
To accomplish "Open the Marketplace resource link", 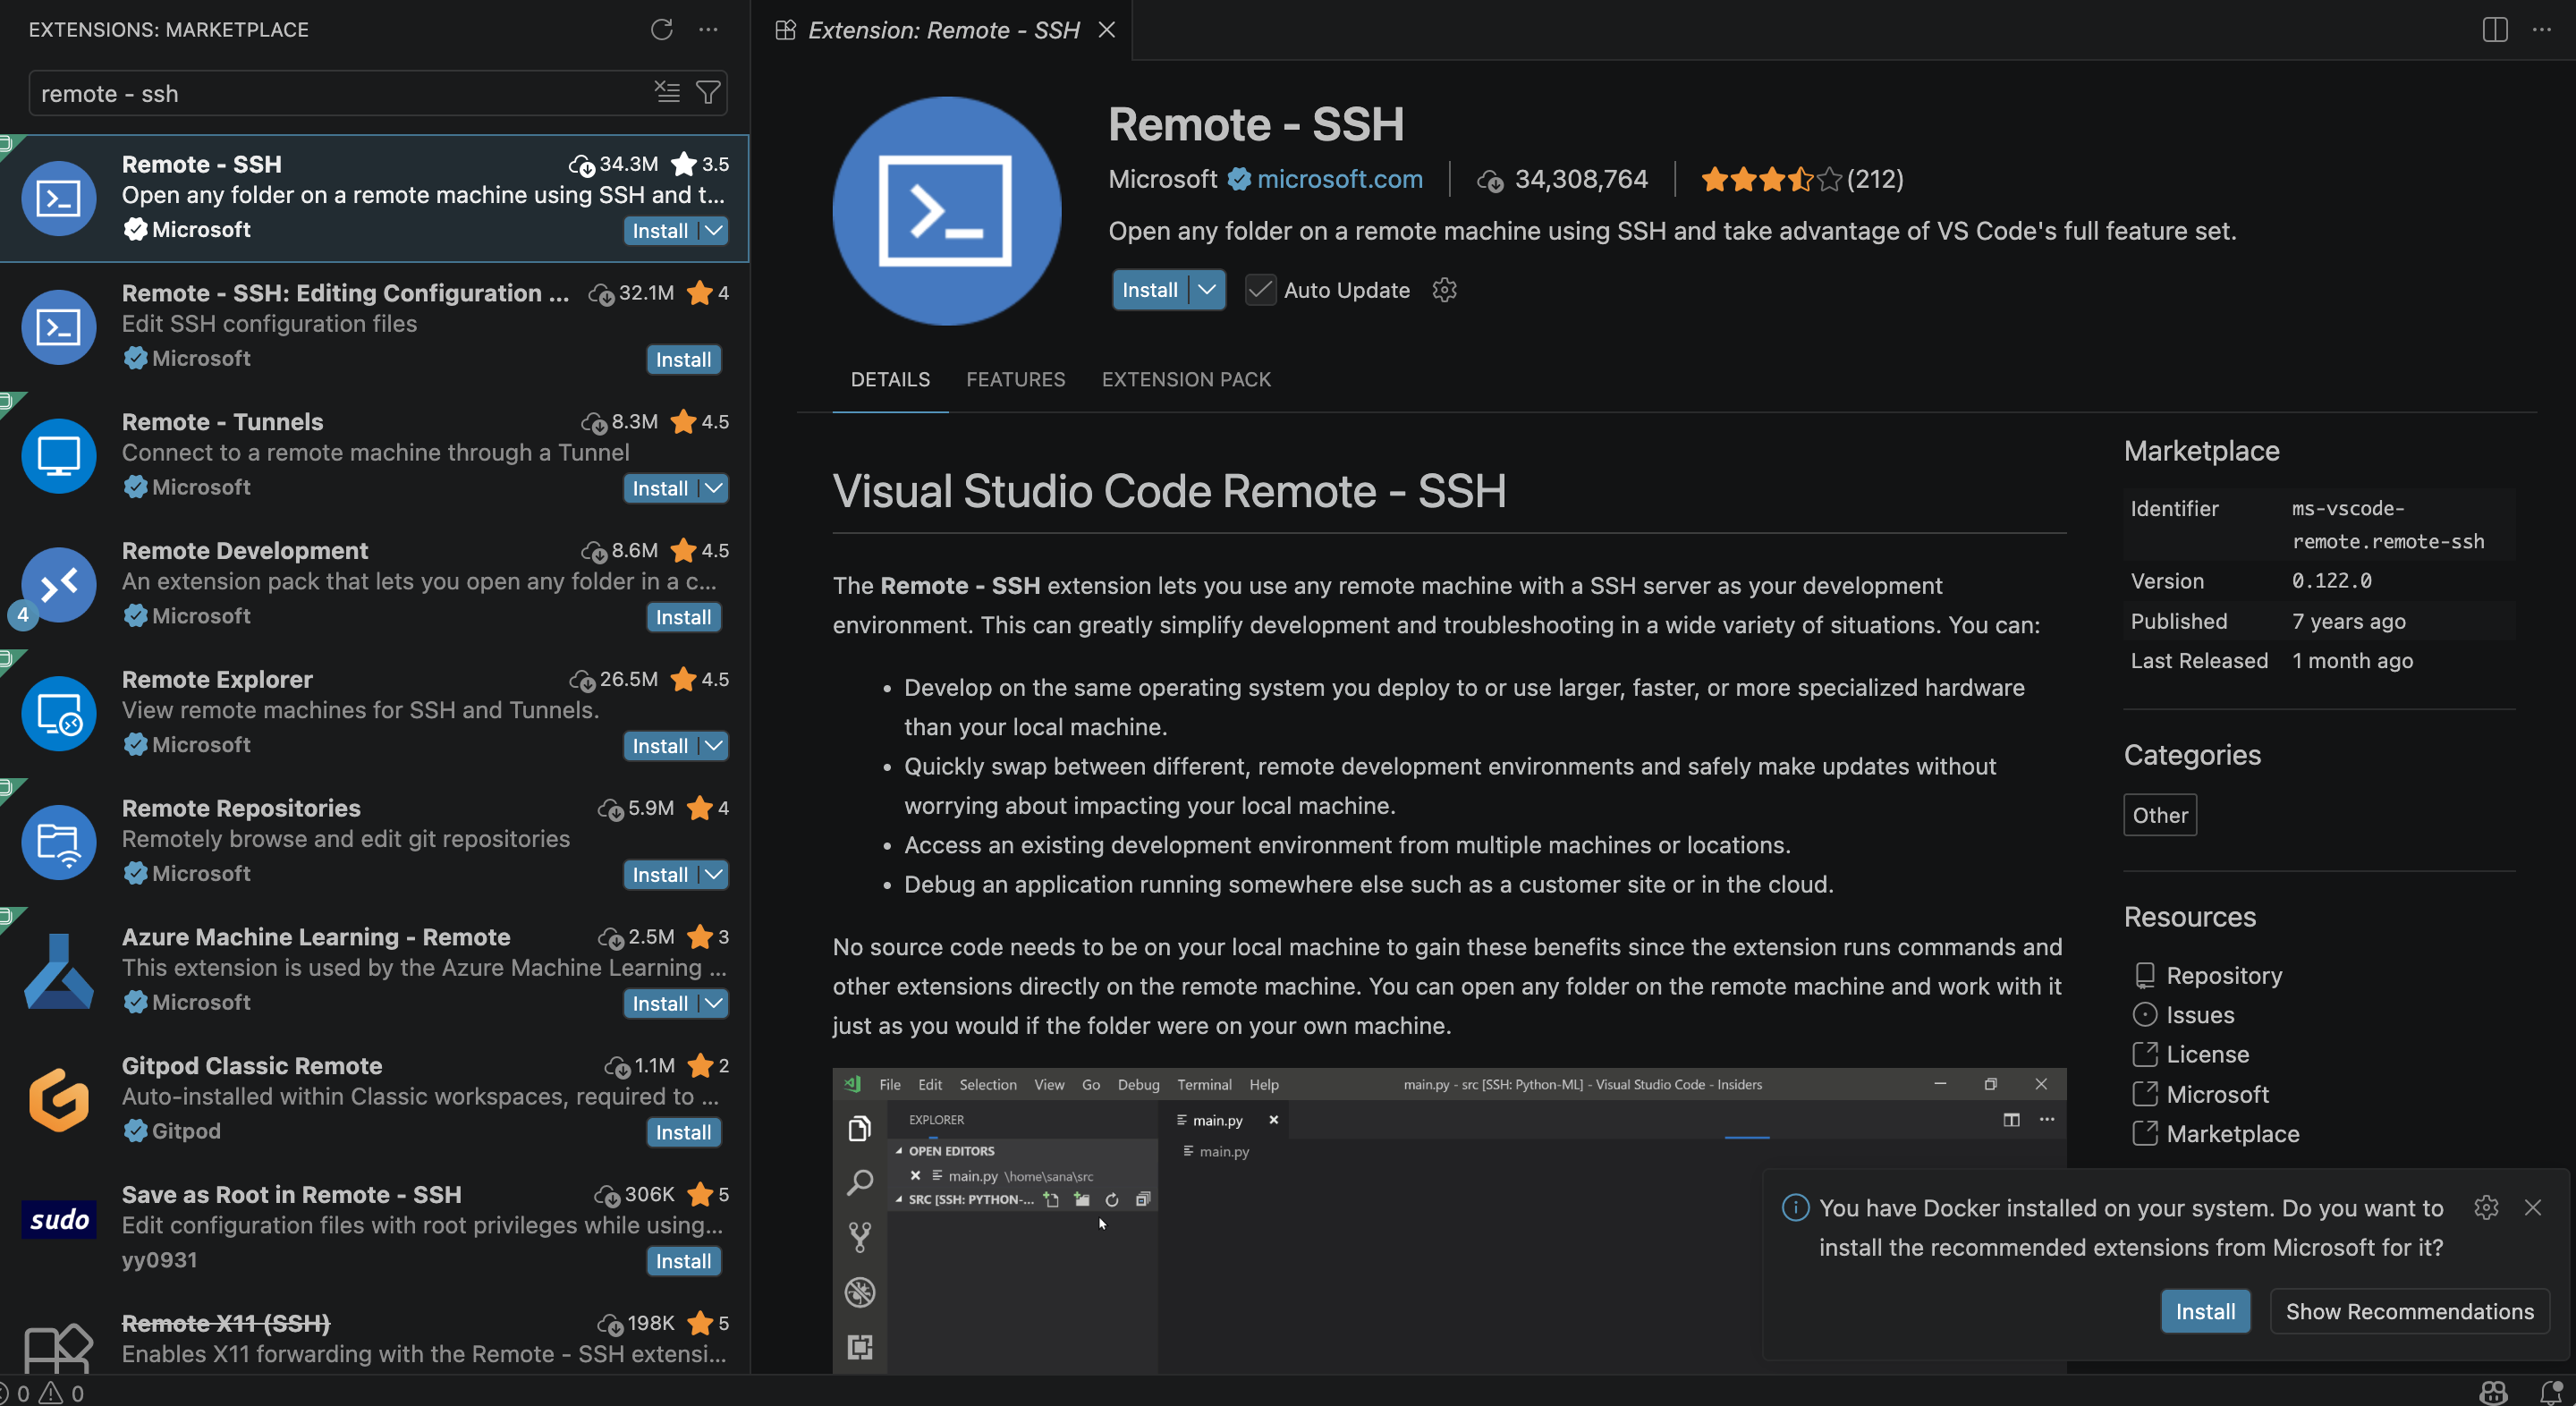I will point(2232,1133).
